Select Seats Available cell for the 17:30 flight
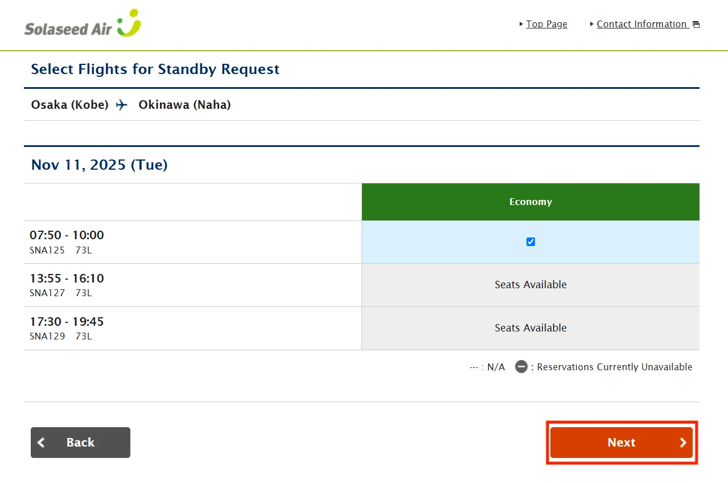The width and height of the screenshot is (728, 483). click(x=530, y=328)
